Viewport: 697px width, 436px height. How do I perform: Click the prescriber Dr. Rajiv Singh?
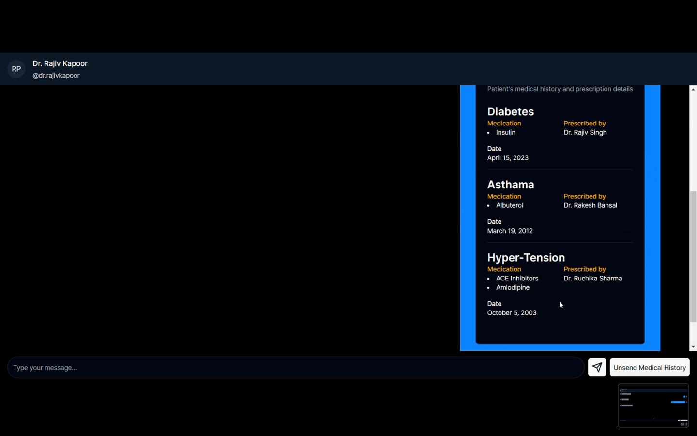click(x=585, y=132)
